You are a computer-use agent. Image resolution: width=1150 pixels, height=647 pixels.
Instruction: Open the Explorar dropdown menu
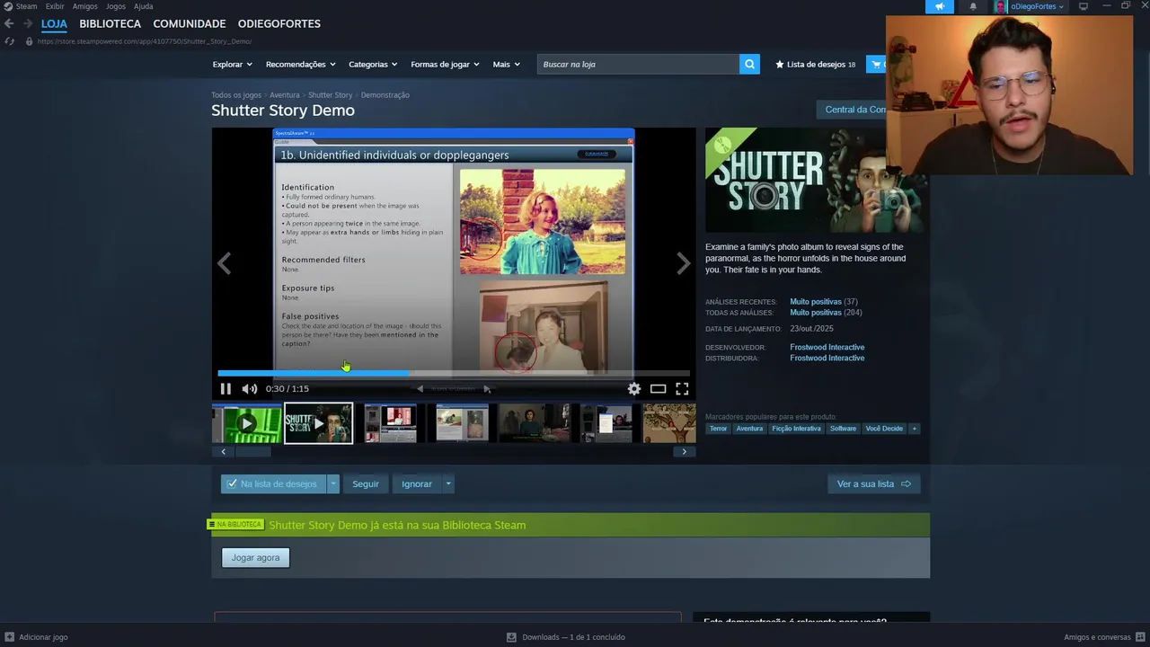tap(232, 64)
